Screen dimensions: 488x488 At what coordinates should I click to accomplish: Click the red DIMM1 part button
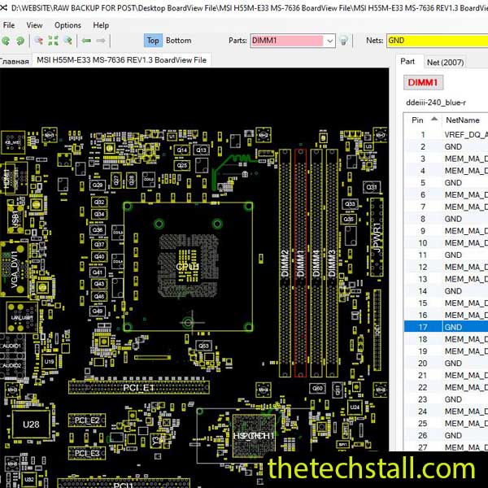tap(423, 82)
